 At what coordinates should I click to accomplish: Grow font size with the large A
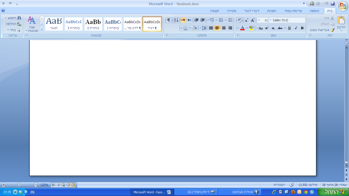coord(253,20)
